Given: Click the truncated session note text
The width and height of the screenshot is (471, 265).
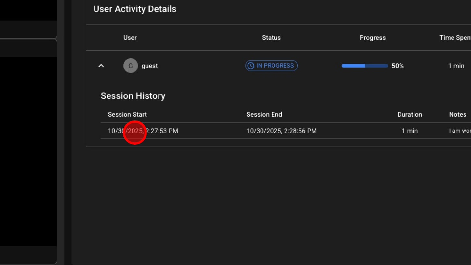Looking at the screenshot, I should tap(460, 131).
